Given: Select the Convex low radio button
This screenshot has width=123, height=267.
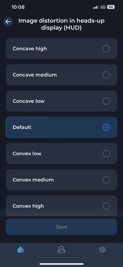Looking at the screenshot, I should (x=106, y=153).
